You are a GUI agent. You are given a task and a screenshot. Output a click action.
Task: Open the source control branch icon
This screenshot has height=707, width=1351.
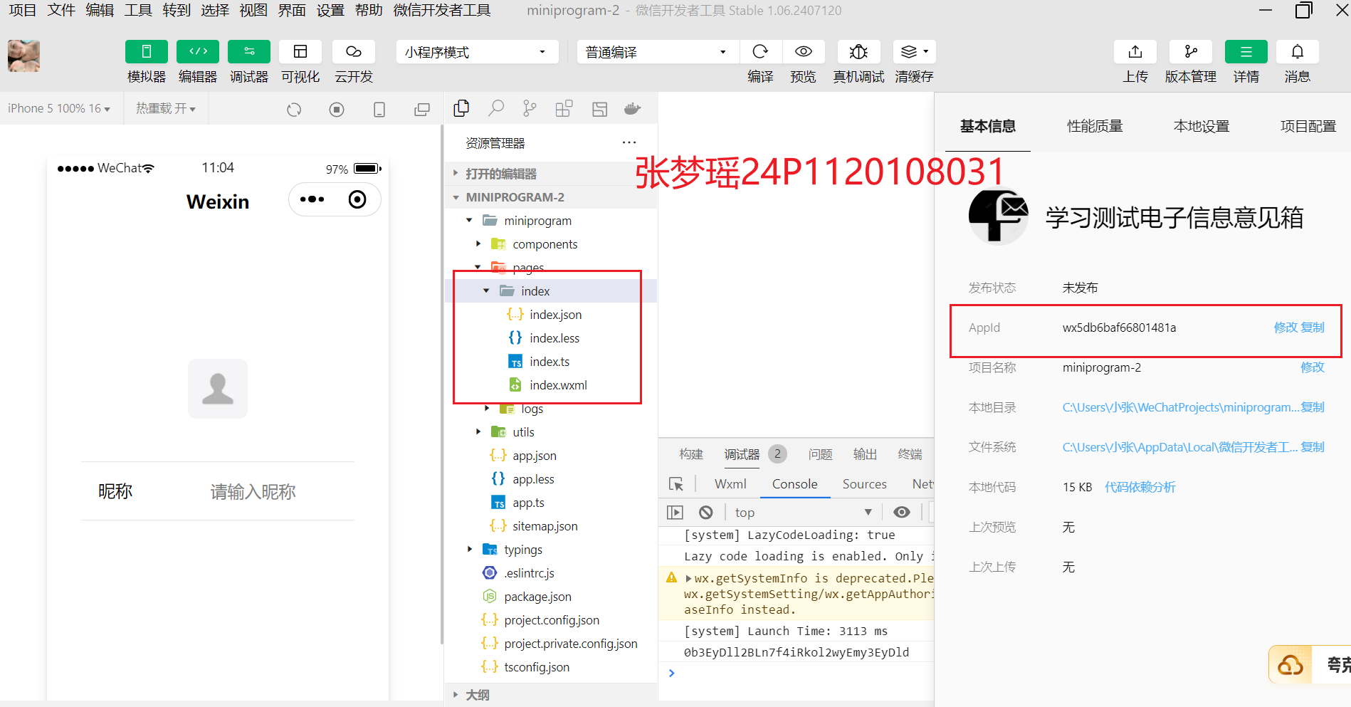[530, 108]
